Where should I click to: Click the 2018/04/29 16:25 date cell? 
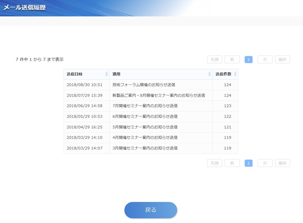[x=85, y=127]
